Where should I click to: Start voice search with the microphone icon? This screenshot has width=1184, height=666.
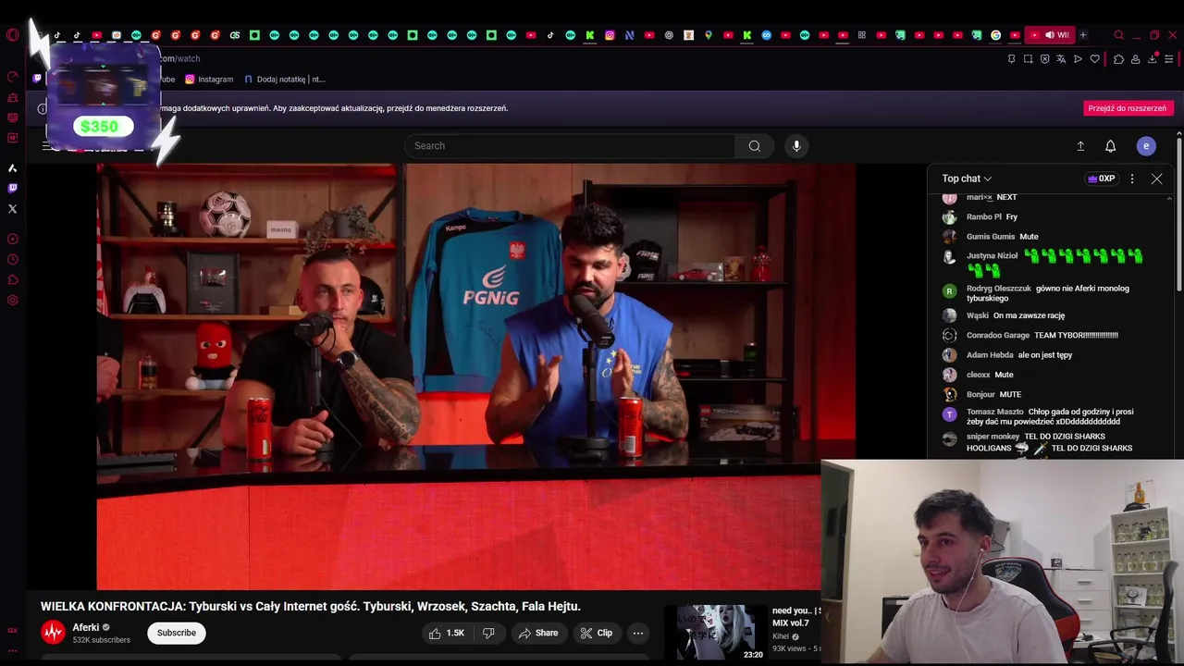796,145
